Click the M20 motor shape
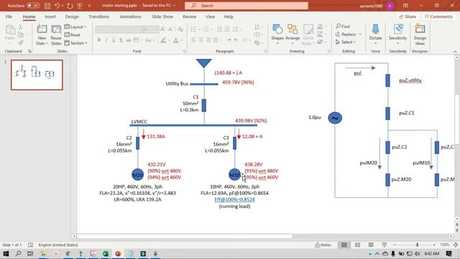The height and width of the screenshot is (259, 460). click(x=137, y=175)
